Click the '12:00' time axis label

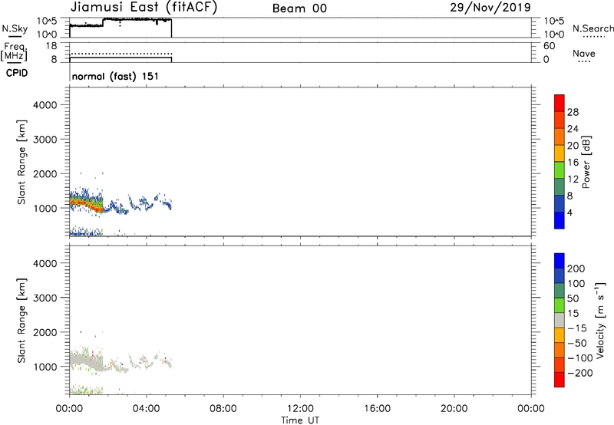click(x=300, y=409)
